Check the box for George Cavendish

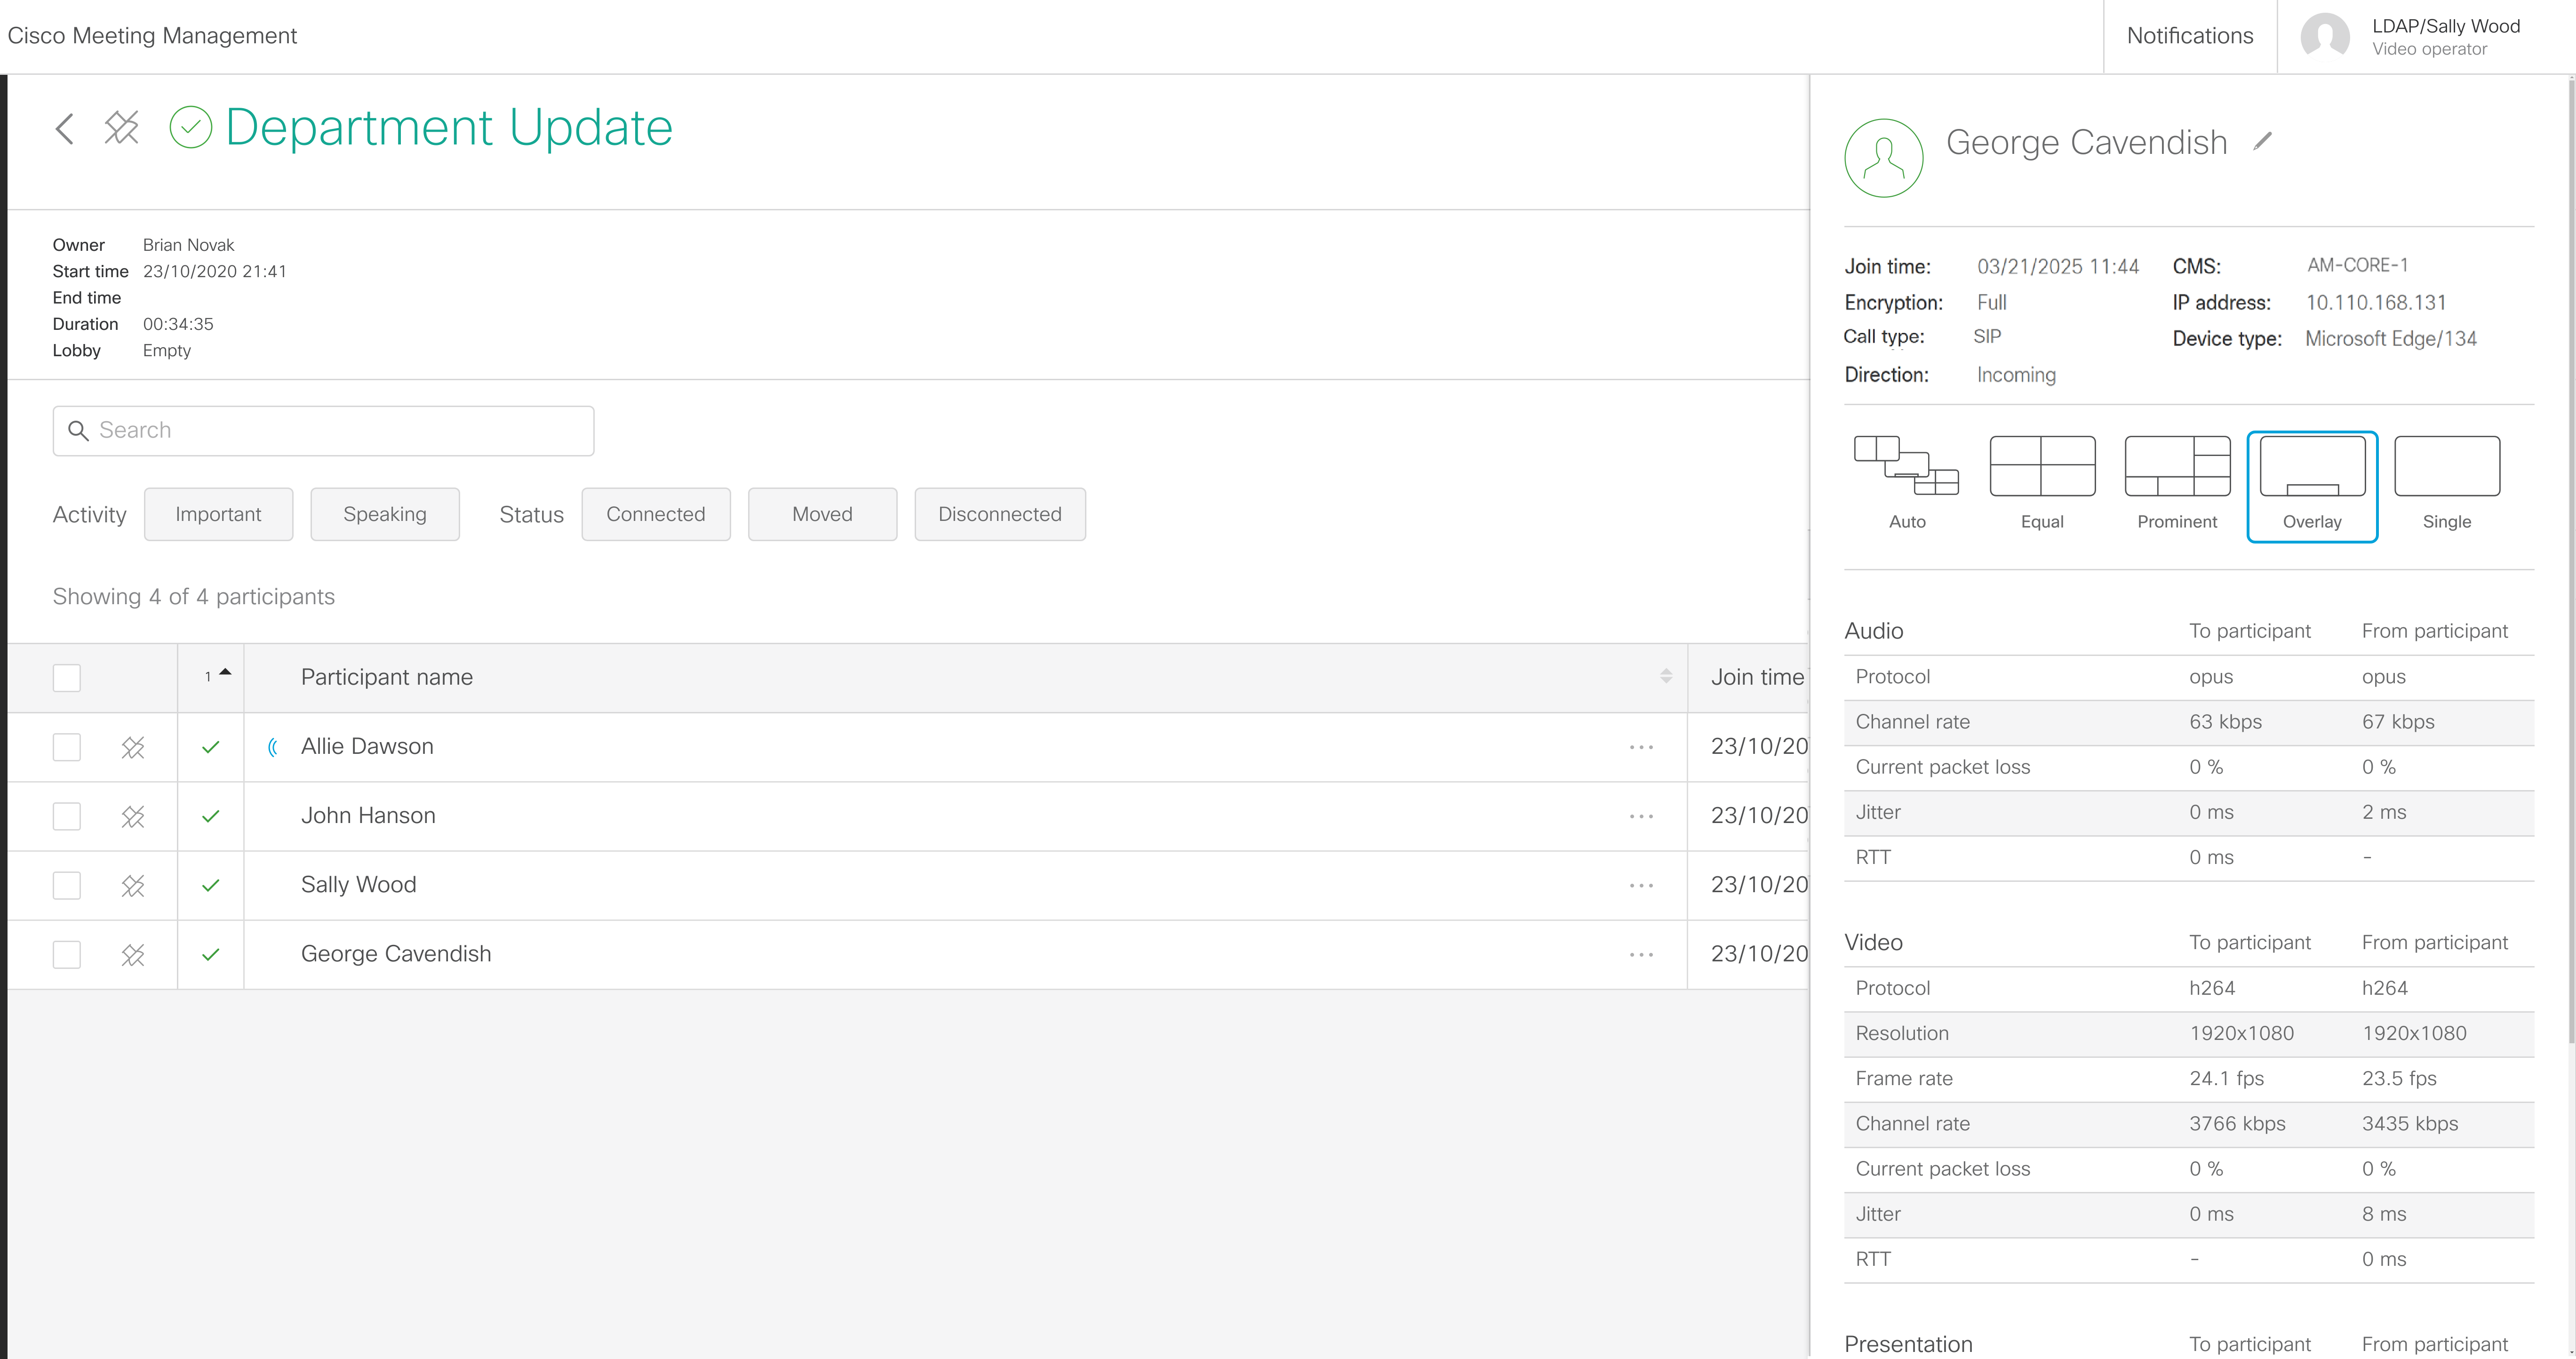click(x=67, y=954)
